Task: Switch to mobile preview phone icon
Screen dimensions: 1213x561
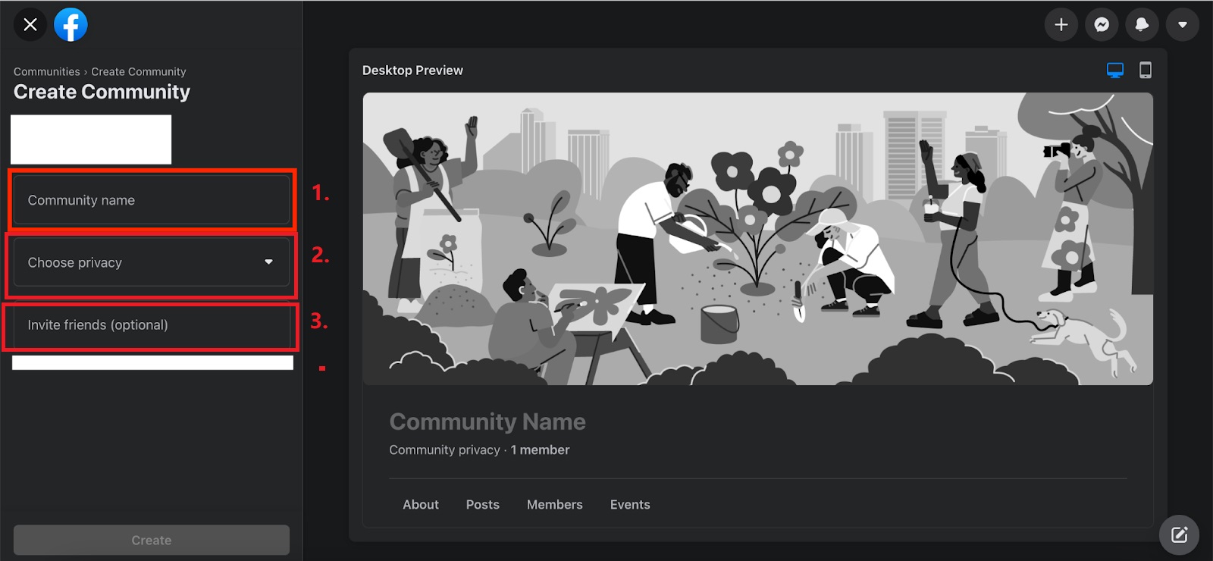Action: tap(1146, 71)
